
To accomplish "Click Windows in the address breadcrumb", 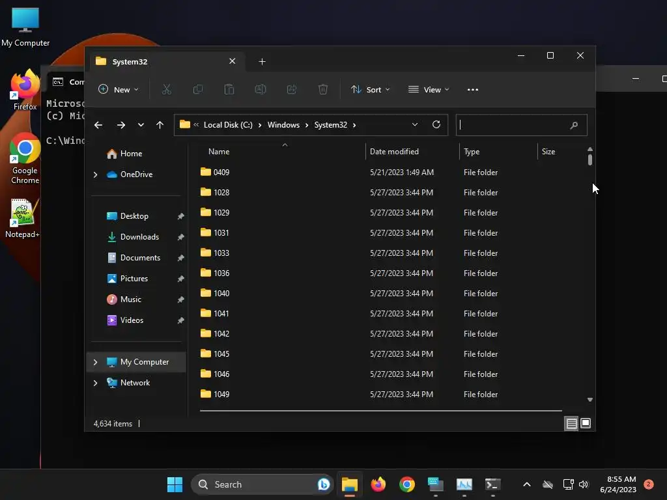I will 283,125.
